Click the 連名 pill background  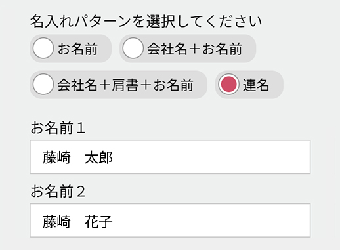276,85
